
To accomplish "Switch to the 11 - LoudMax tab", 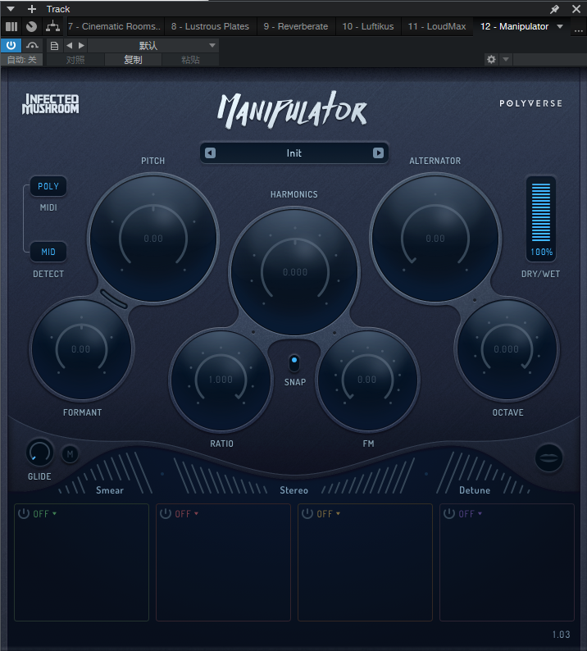I will click(x=437, y=26).
